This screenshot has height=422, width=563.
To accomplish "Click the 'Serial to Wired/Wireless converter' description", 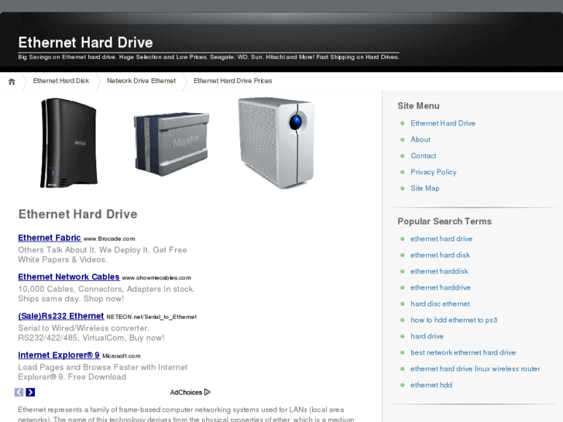I will click(x=91, y=333).
